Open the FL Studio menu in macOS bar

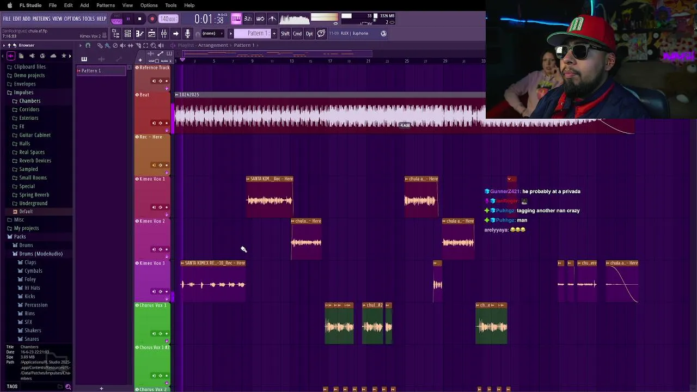click(30, 5)
